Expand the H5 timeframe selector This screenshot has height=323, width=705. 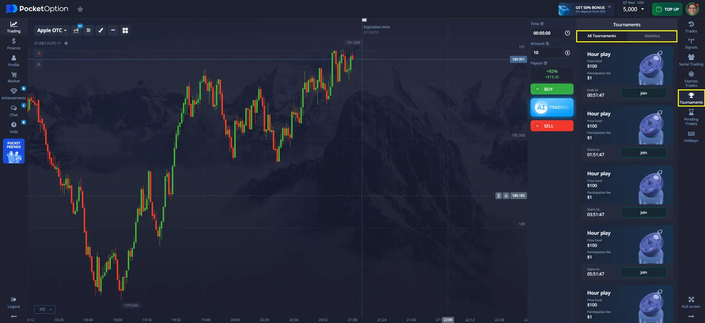45,309
